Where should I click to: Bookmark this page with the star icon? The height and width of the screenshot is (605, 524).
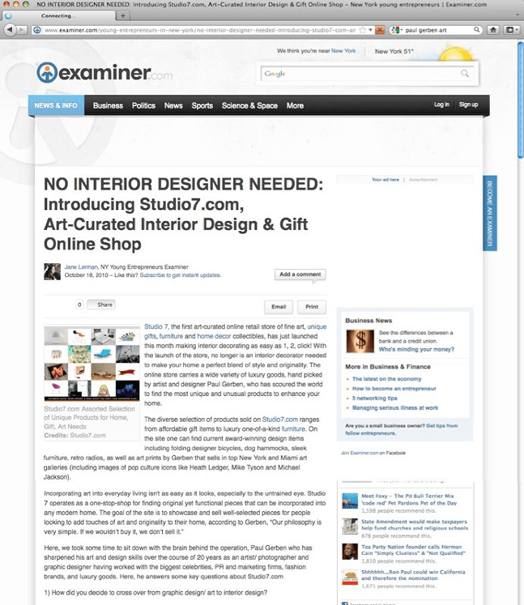coord(362,30)
